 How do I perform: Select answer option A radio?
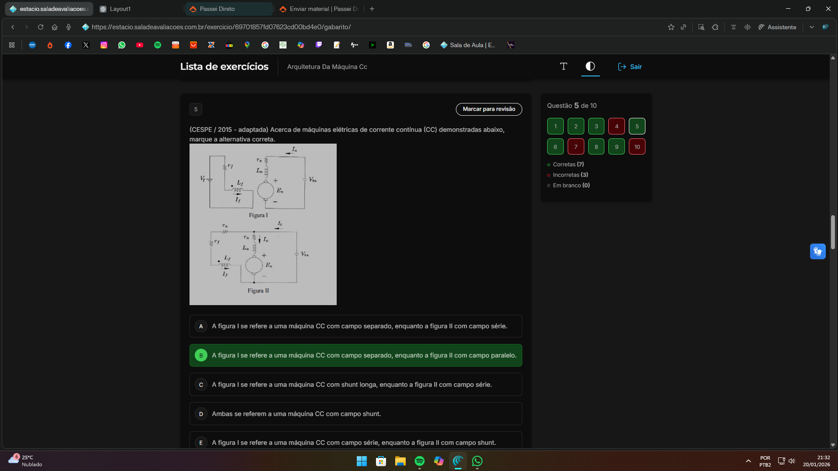pyautogui.click(x=201, y=327)
